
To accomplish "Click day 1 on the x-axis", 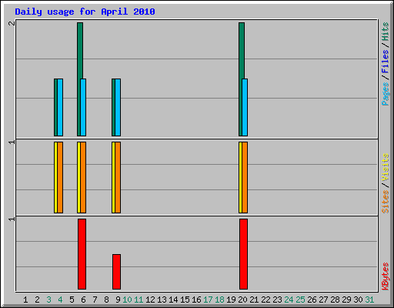I will pyautogui.click(x=25, y=300).
